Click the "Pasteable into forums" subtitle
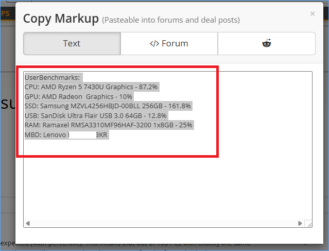Image resolution: width=329 pixels, height=251 pixels. click(x=171, y=20)
